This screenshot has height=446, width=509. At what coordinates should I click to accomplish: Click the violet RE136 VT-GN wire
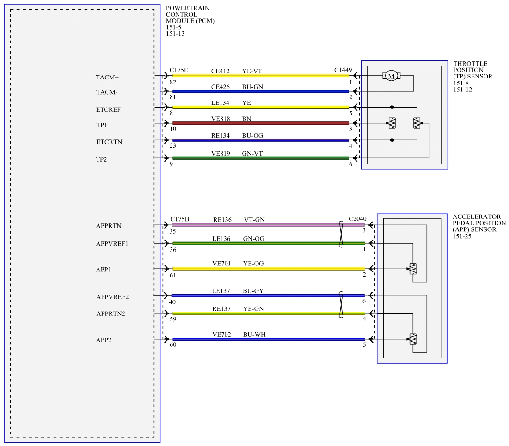(269, 225)
